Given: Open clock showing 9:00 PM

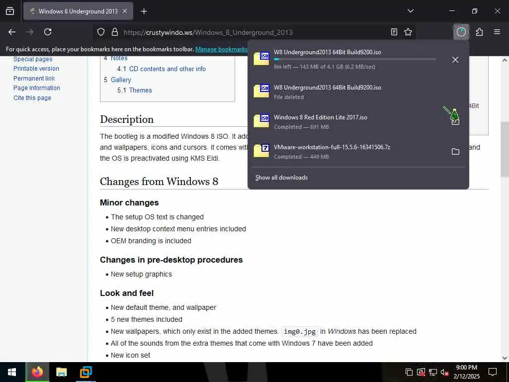Looking at the screenshot, I should coord(466,372).
